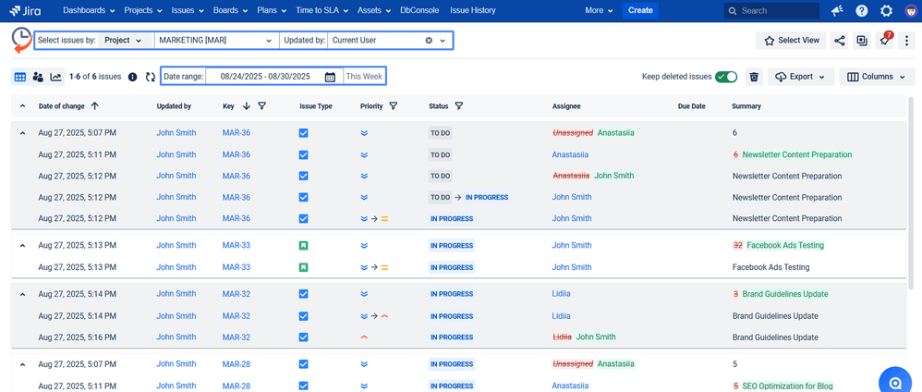Open the Columns dropdown

876,77
